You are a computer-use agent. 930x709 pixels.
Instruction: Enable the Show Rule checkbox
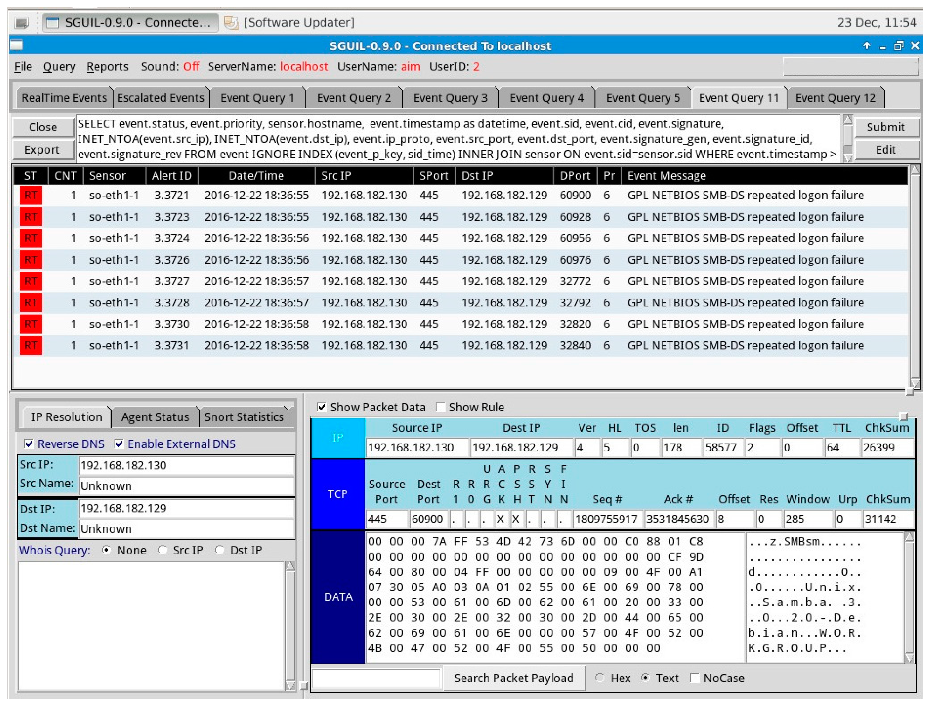pos(440,407)
